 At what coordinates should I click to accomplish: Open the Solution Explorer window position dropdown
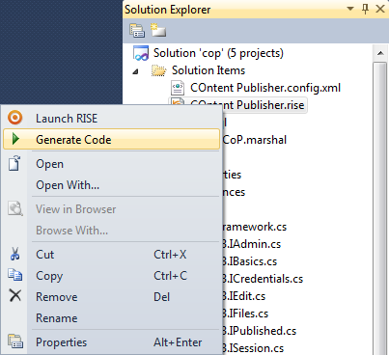click(x=350, y=9)
